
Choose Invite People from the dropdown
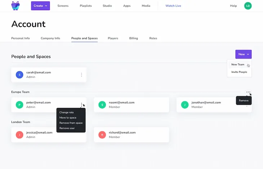point(239,72)
